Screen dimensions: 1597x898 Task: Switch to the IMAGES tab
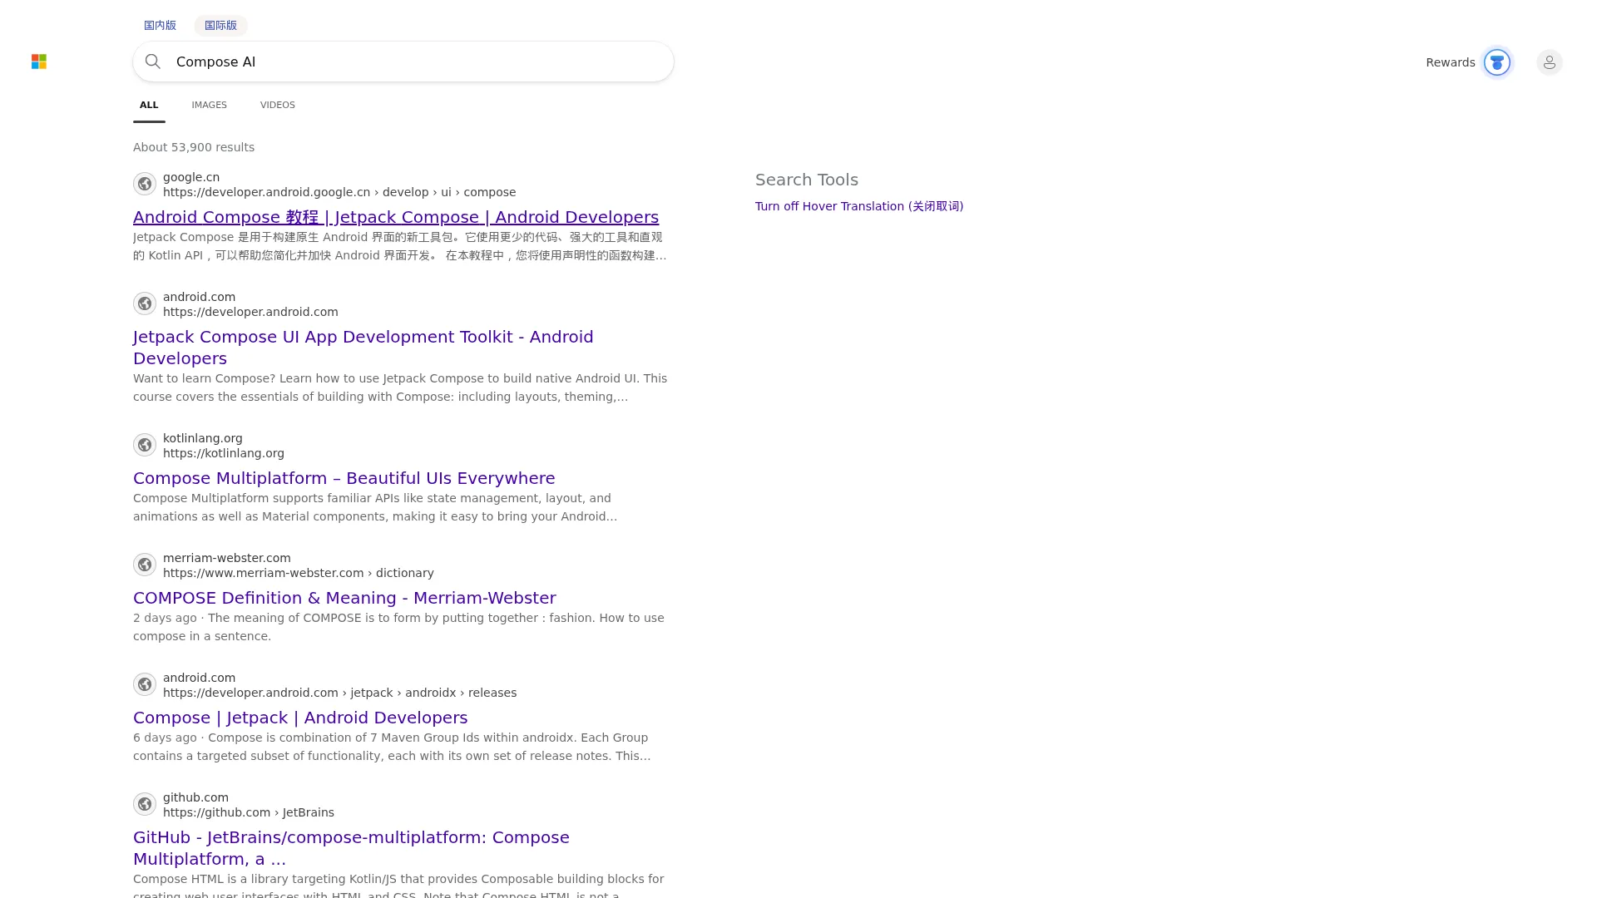click(209, 105)
